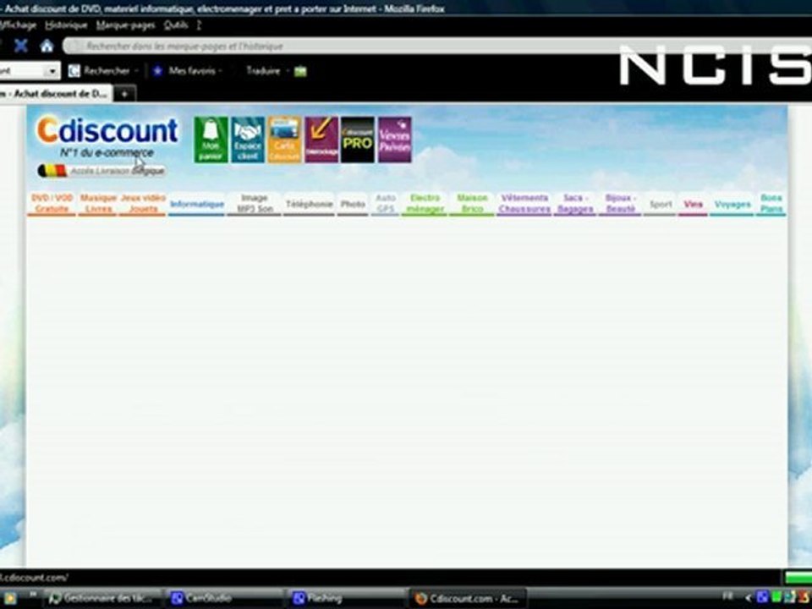812x609 pixels.
Task: Click the Firefox address bar field
Action: click(435, 46)
